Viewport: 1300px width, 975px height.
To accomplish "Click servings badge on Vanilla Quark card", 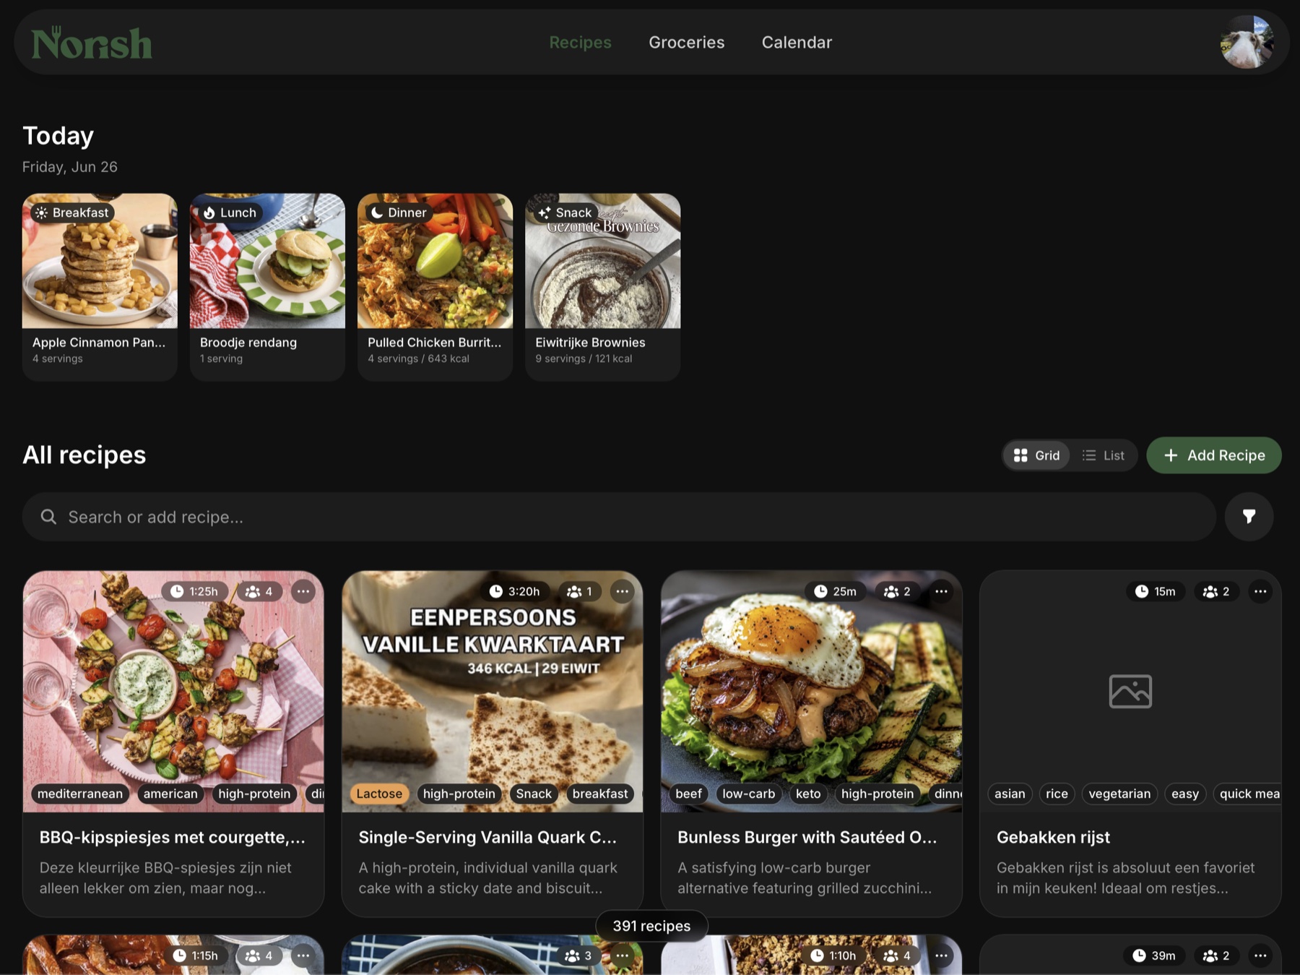I will pyautogui.click(x=580, y=591).
